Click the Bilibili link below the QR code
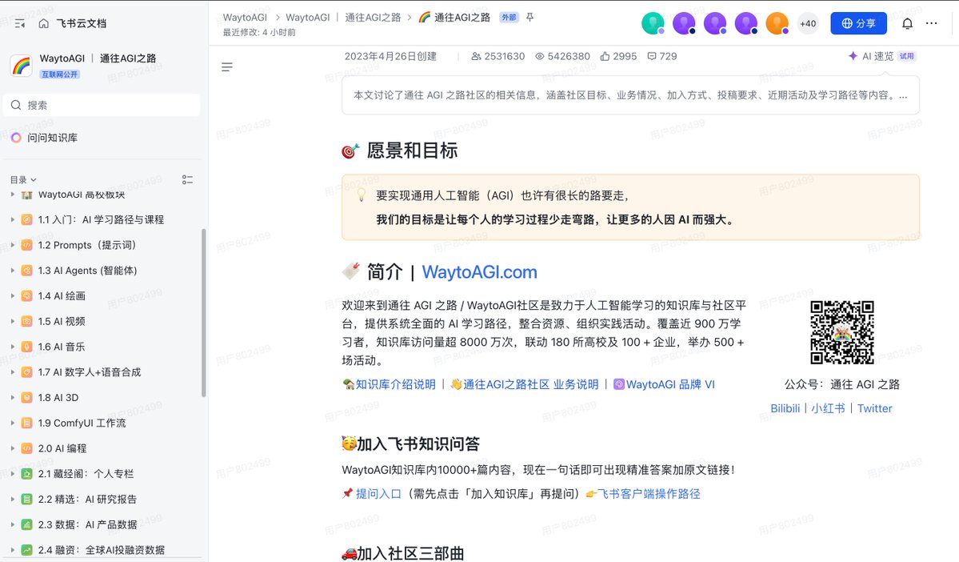This screenshot has height=562, width=959. point(784,408)
